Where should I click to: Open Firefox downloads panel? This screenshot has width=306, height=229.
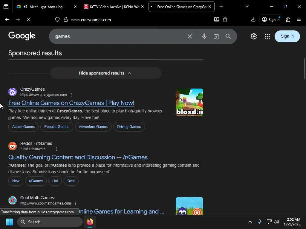pos(253,19)
